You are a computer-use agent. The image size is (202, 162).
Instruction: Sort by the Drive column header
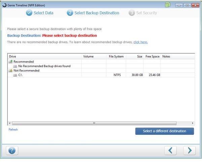pyautogui.click(x=44, y=56)
